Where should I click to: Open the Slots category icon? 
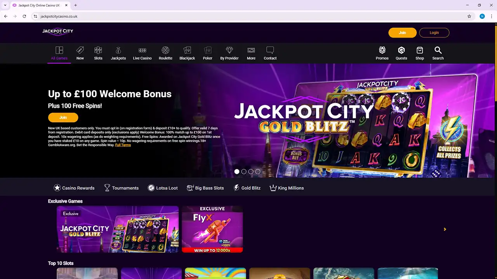tap(98, 50)
